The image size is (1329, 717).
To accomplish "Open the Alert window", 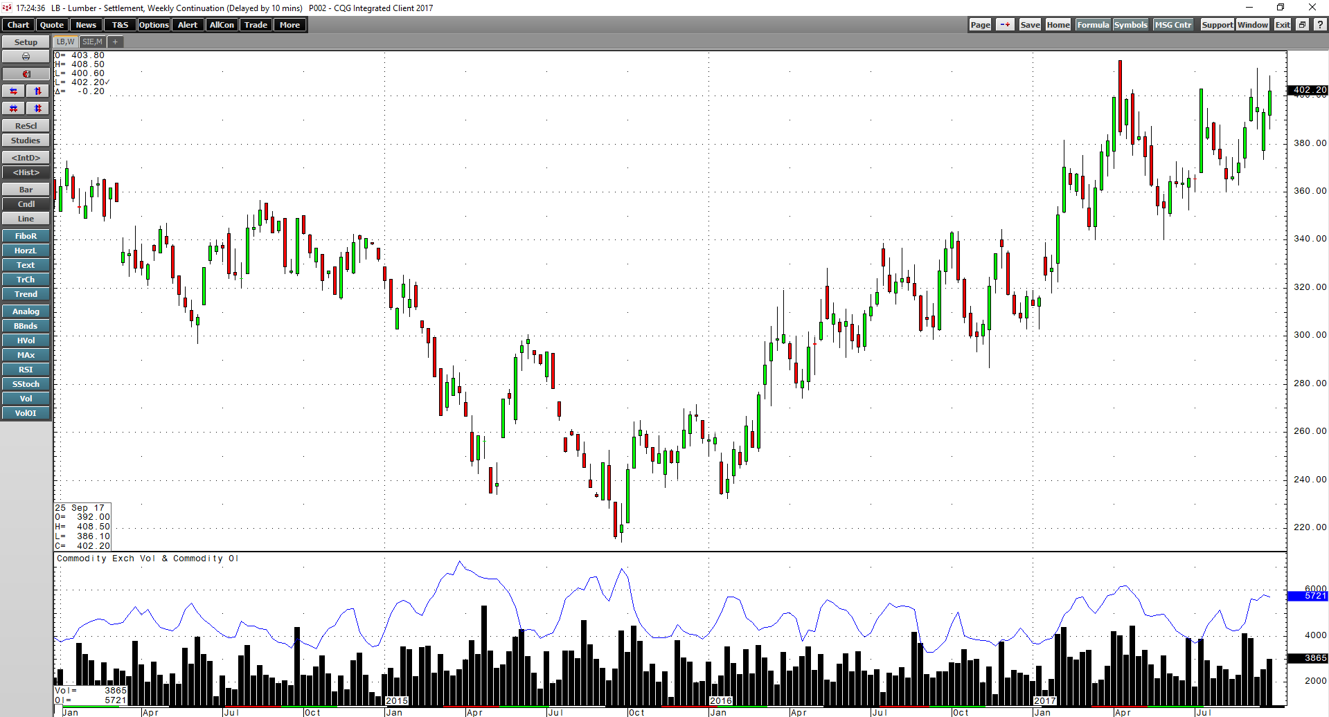I will click(x=188, y=25).
